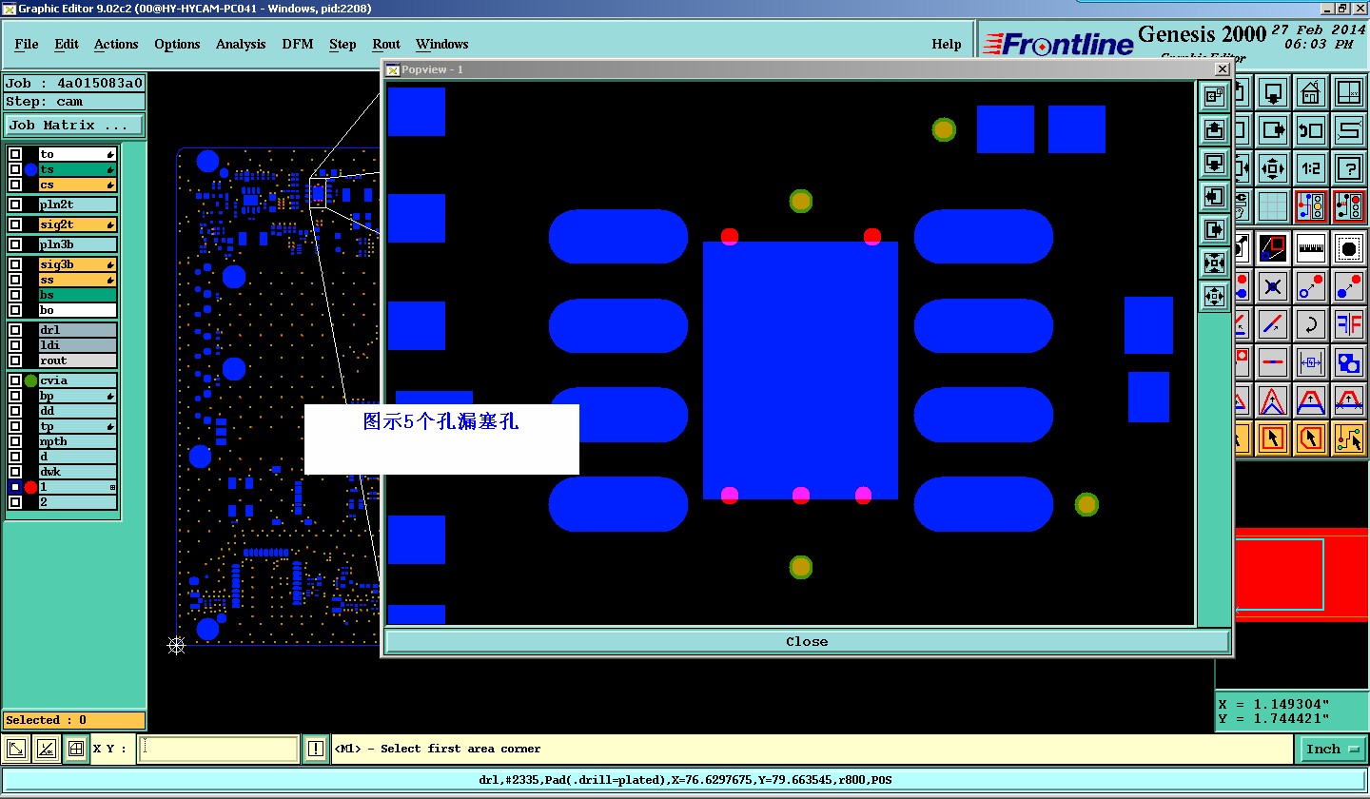This screenshot has height=799, width=1370.
Task: Click the XY window grid icon at top right
Action: click(1348, 93)
